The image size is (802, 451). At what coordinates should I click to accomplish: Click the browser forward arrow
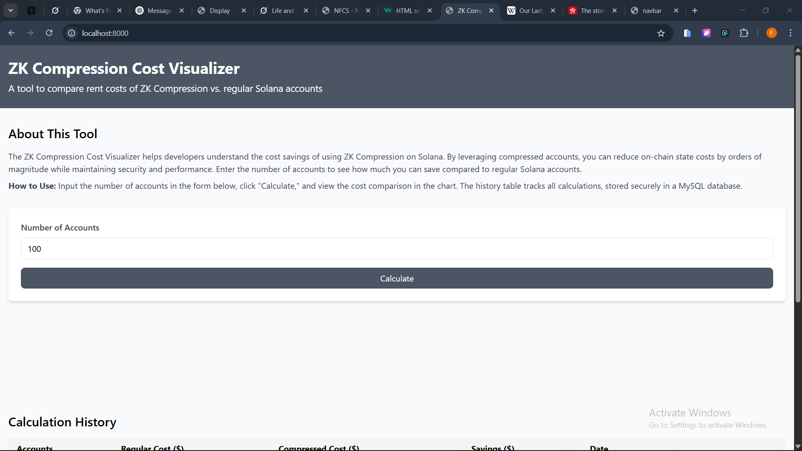point(30,33)
